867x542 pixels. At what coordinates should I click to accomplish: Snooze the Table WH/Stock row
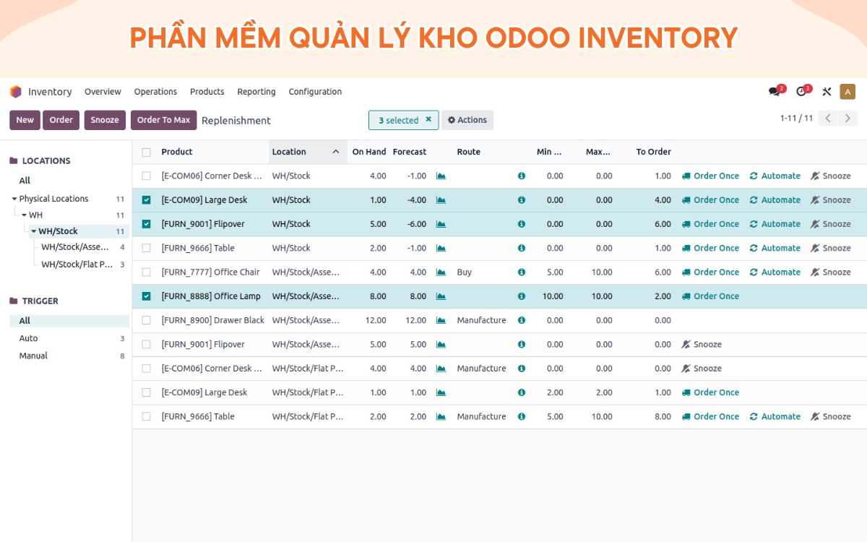tap(831, 248)
